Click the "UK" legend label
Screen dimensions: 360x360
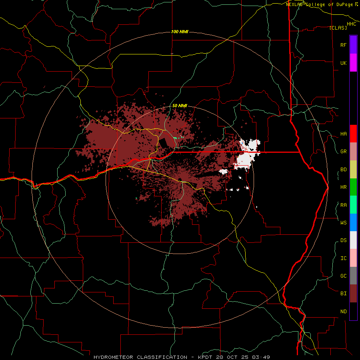click(343, 63)
